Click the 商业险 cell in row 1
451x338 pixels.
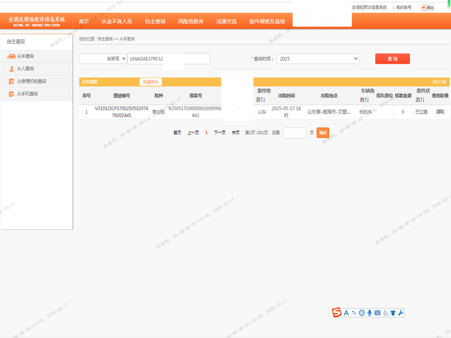click(x=158, y=112)
